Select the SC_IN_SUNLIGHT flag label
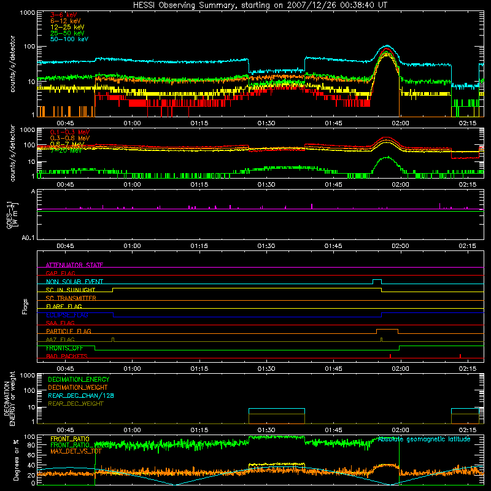 (x=71, y=290)
